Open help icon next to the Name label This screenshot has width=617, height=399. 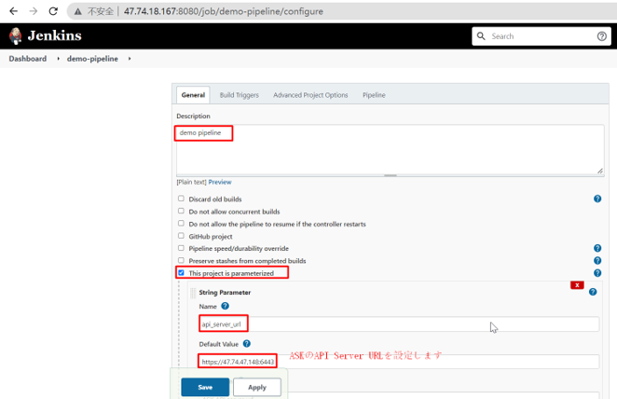click(x=225, y=306)
